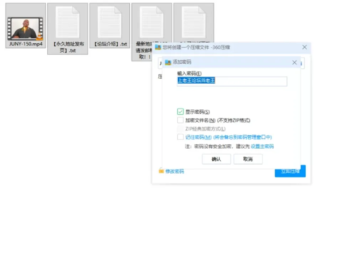Enable the 记住密码(M) checkbox

[180, 137]
